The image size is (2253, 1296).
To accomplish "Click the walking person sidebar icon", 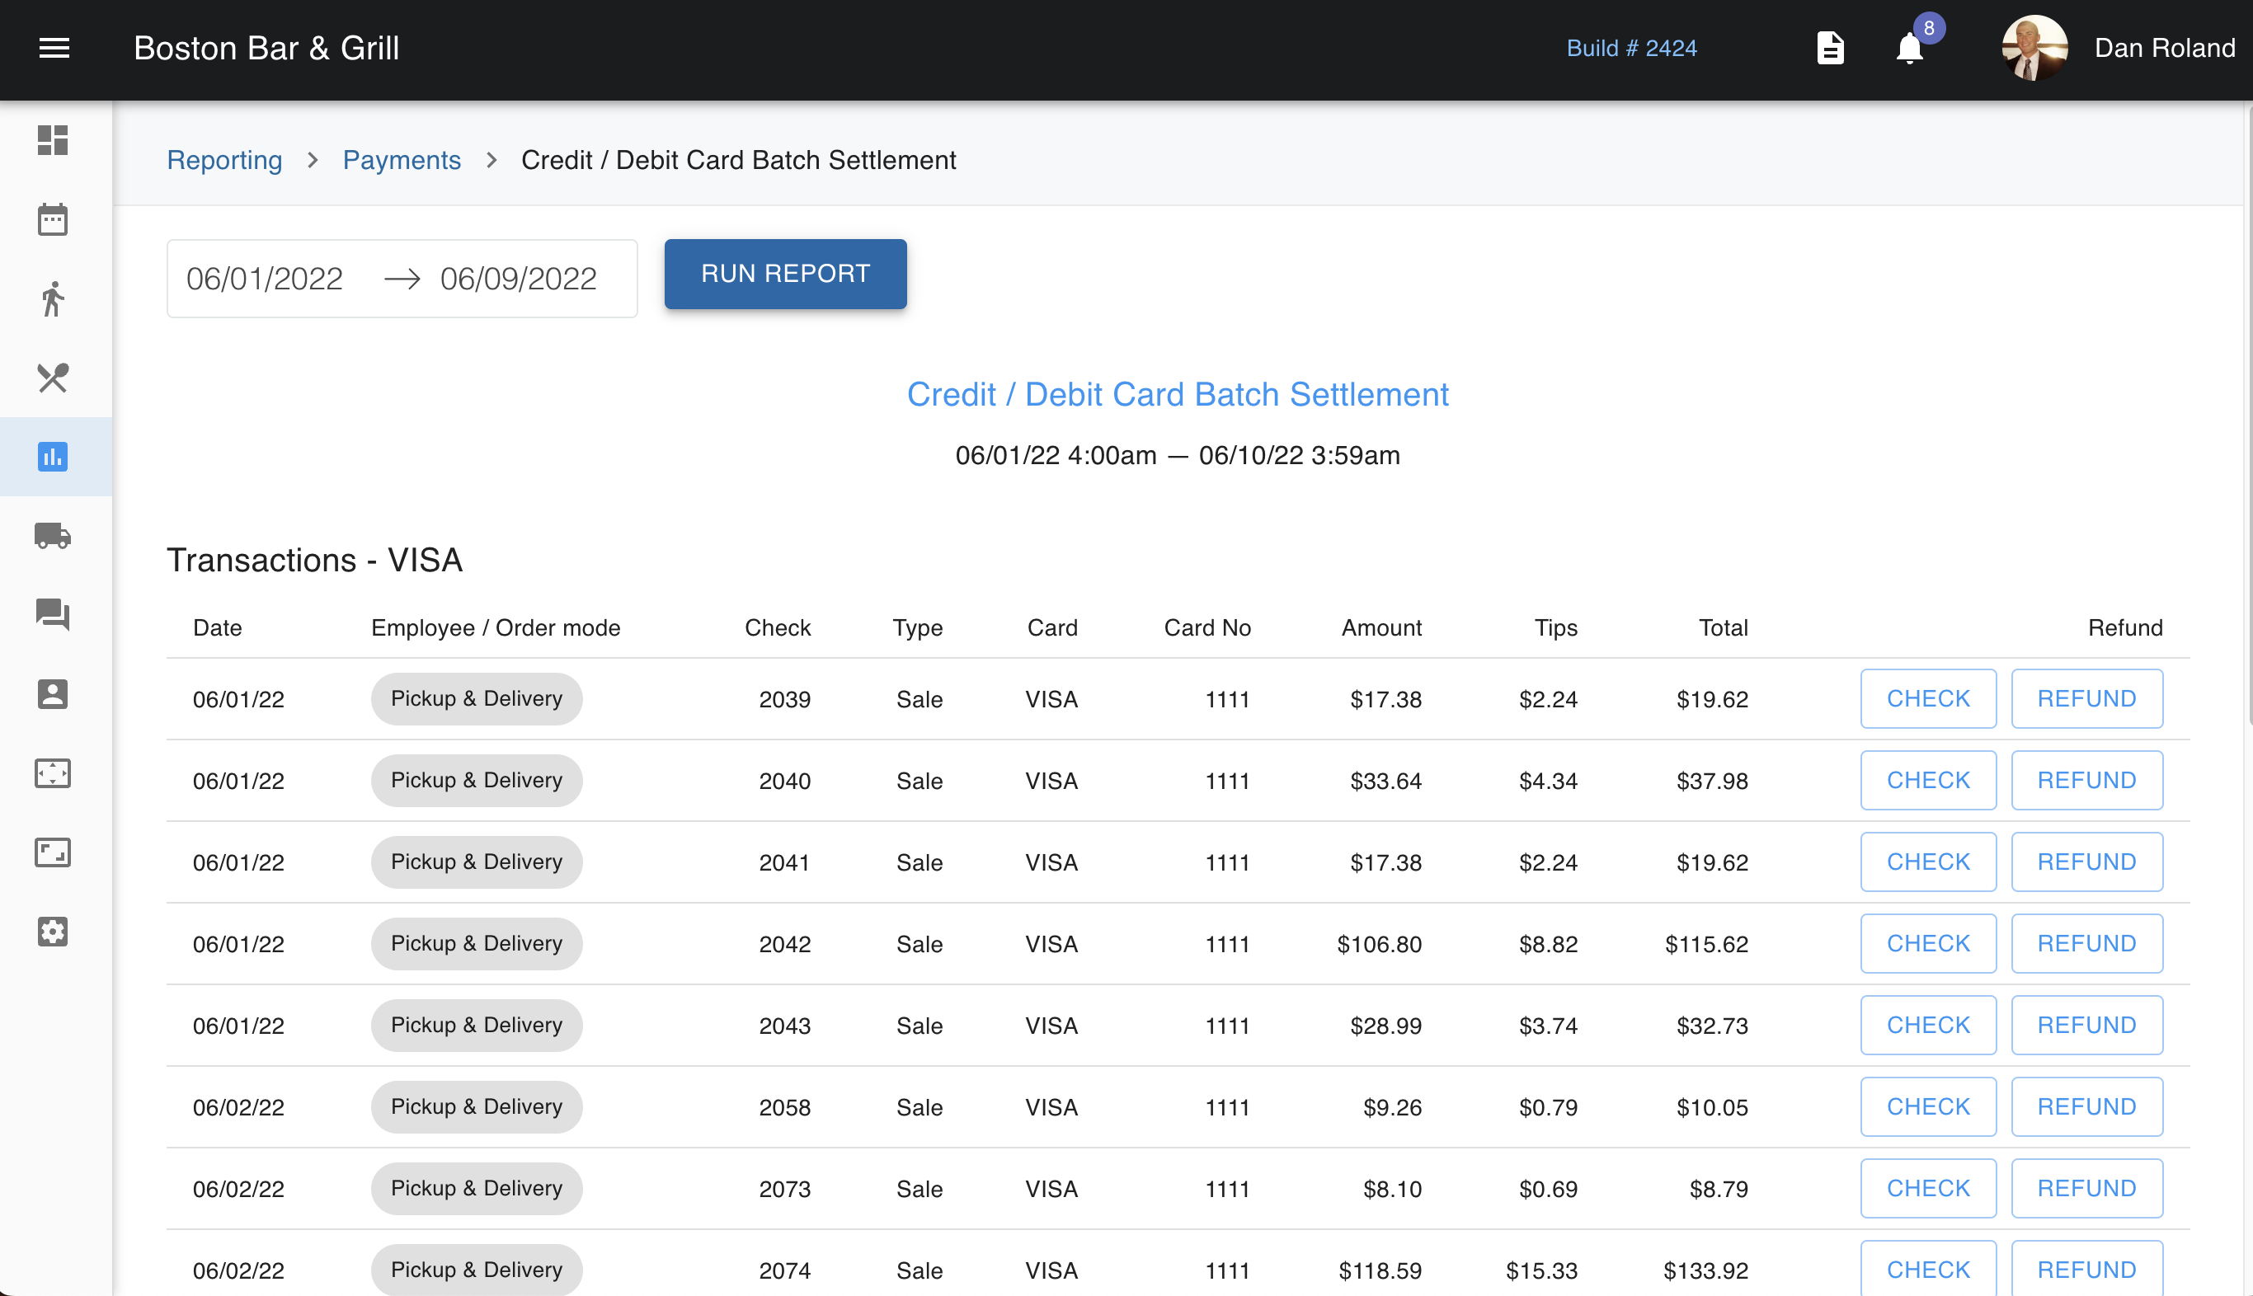I will [53, 298].
